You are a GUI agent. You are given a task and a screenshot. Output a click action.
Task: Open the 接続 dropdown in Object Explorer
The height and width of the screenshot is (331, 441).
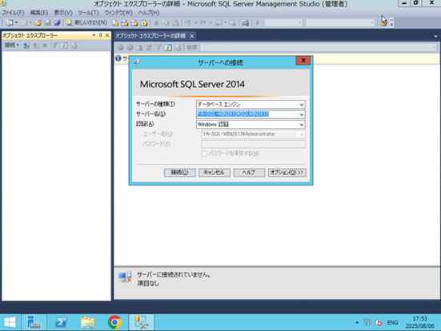[x=11, y=46]
